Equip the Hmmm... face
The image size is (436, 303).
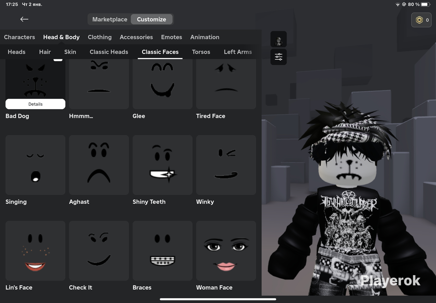(x=99, y=84)
